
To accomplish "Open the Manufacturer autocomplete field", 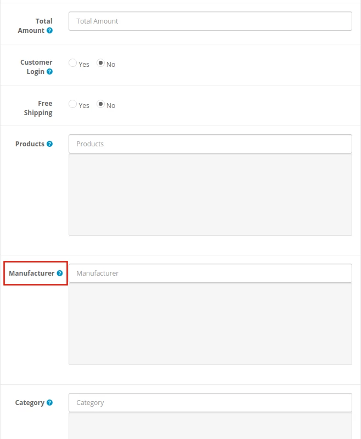I will tap(210, 273).
